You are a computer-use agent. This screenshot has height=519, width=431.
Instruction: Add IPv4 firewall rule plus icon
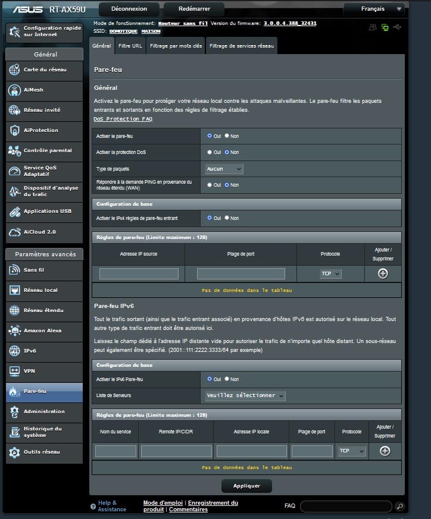383,273
